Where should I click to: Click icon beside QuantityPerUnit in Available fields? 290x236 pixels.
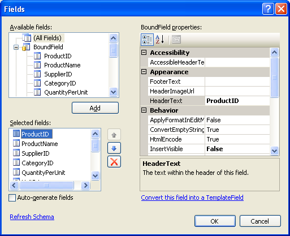click(x=37, y=92)
